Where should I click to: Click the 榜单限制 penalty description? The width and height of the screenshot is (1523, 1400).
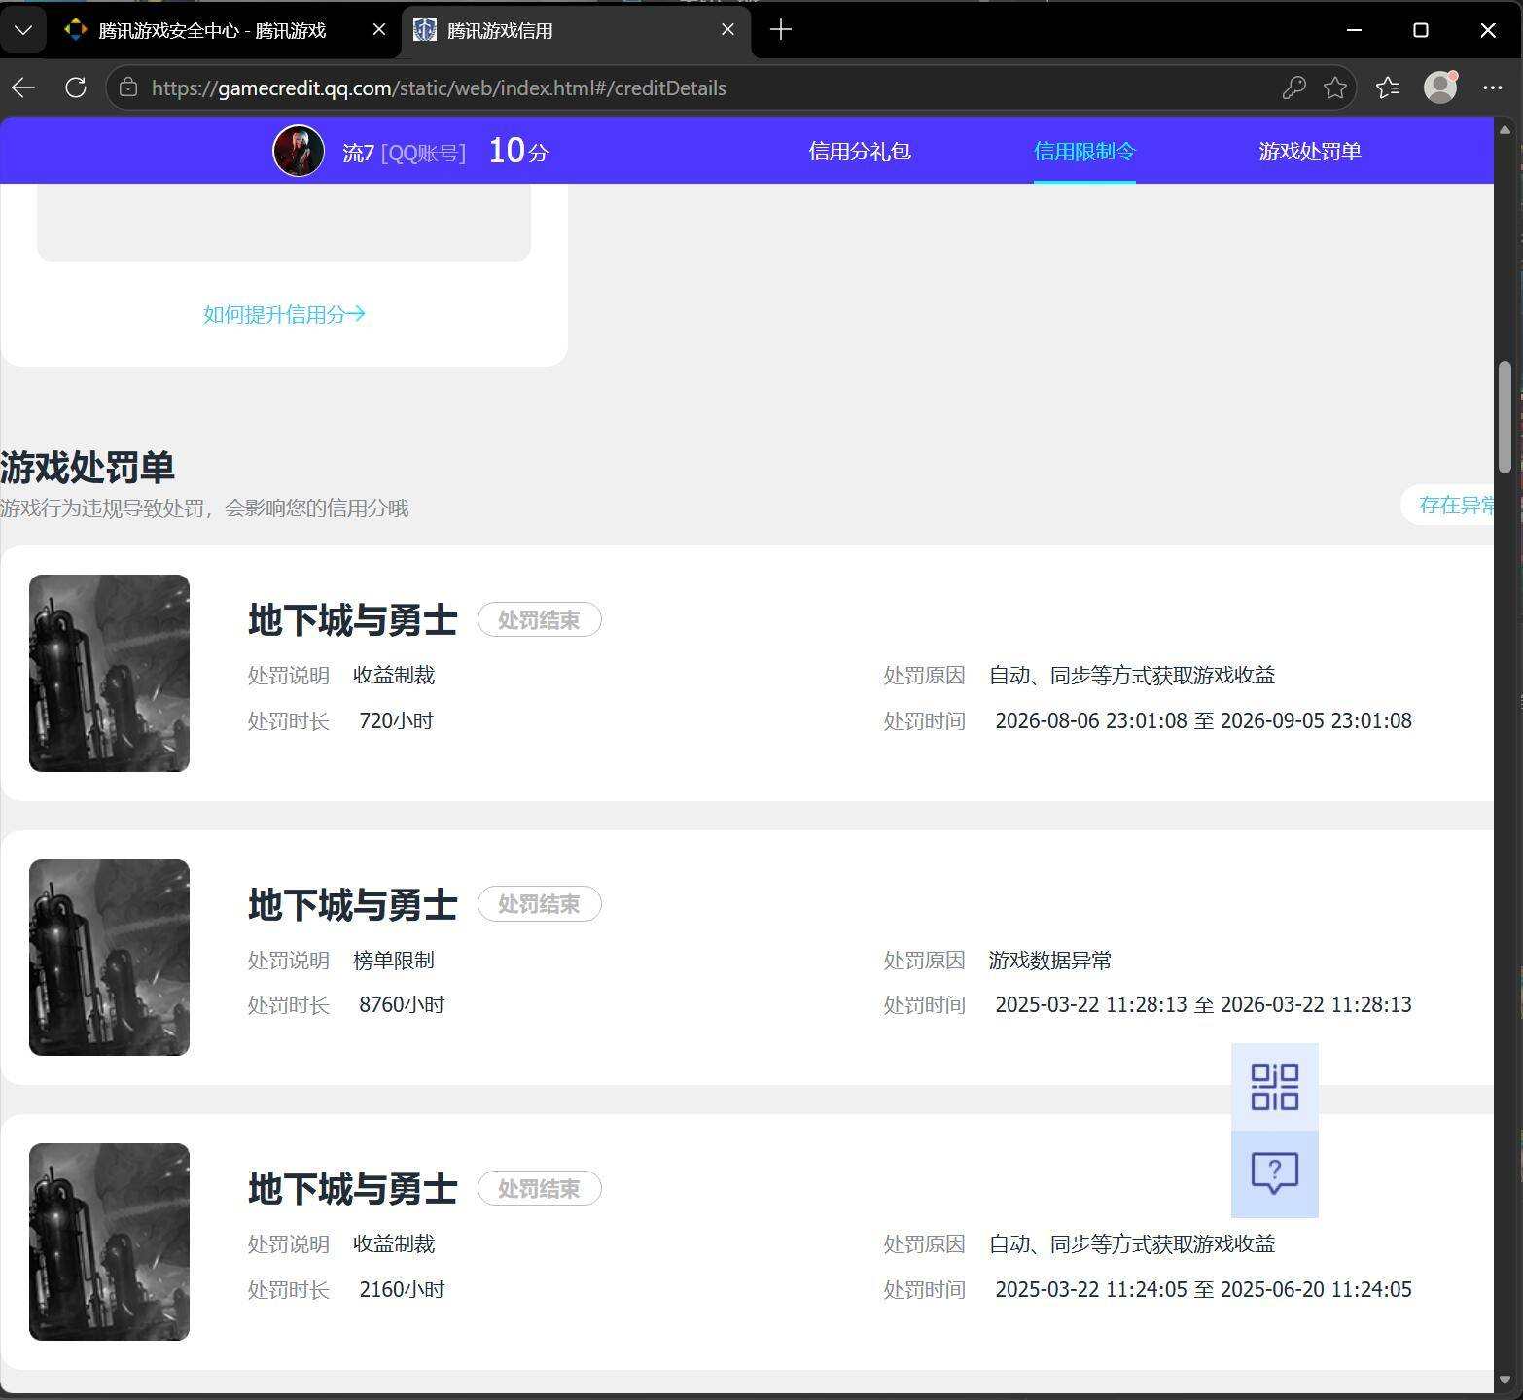point(394,961)
